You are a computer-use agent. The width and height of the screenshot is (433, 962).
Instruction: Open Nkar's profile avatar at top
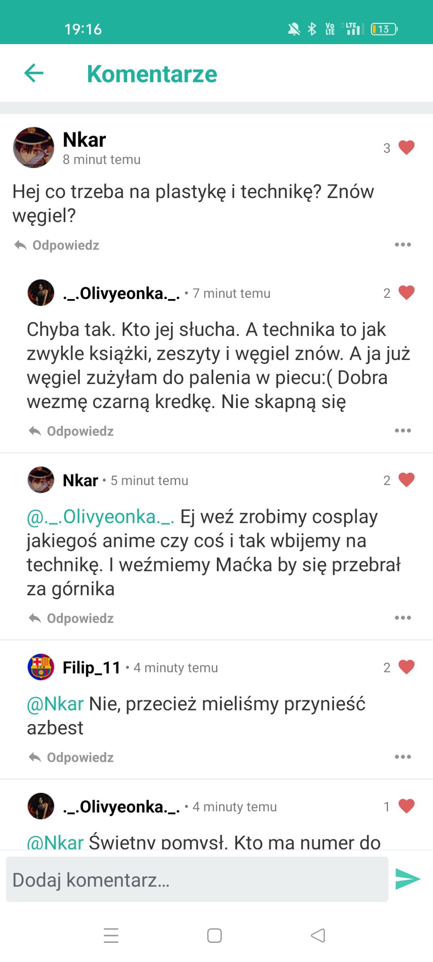tap(33, 147)
